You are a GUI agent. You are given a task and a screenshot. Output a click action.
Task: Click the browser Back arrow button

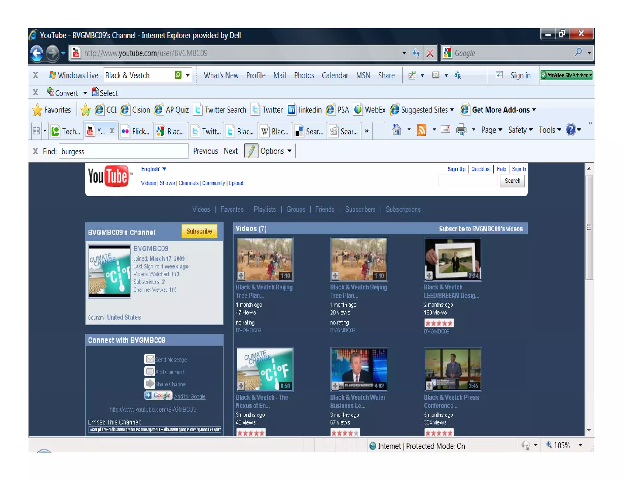point(37,53)
